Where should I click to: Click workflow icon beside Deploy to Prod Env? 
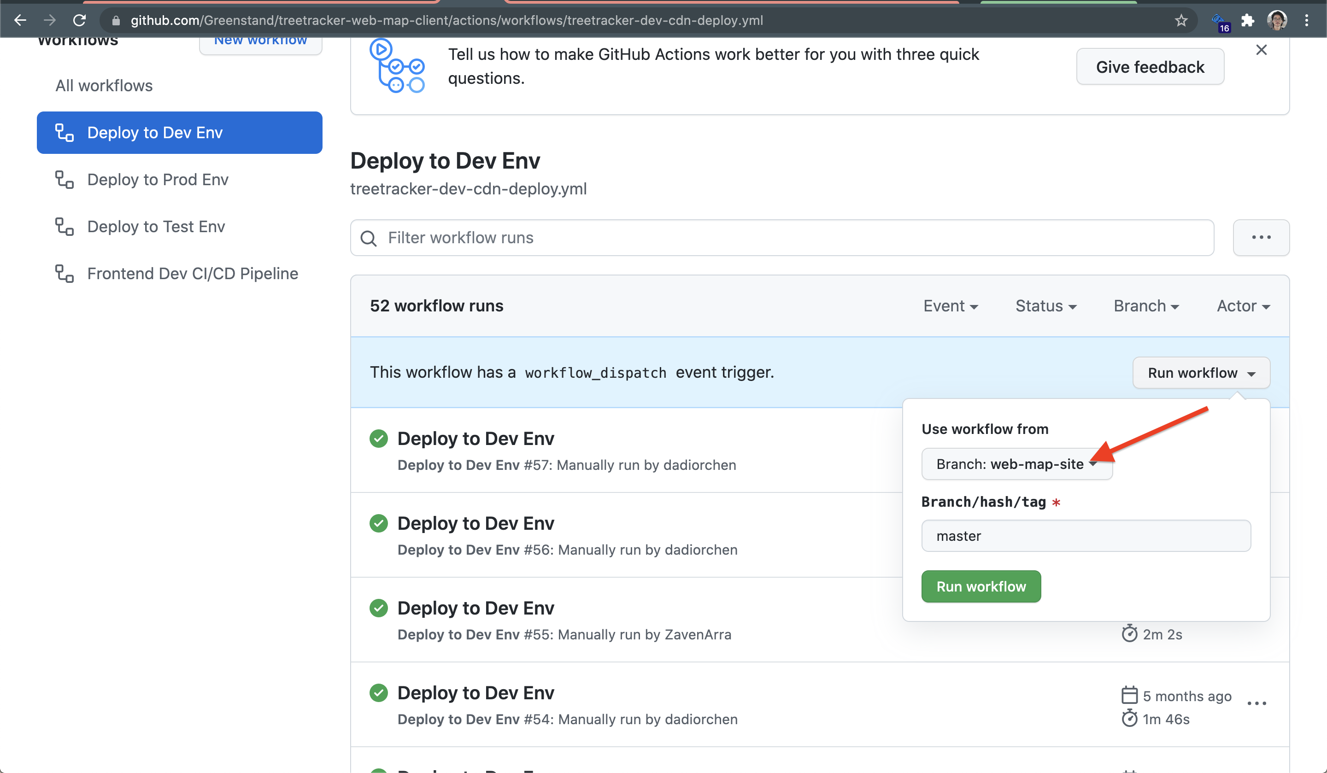click(64, 180)
